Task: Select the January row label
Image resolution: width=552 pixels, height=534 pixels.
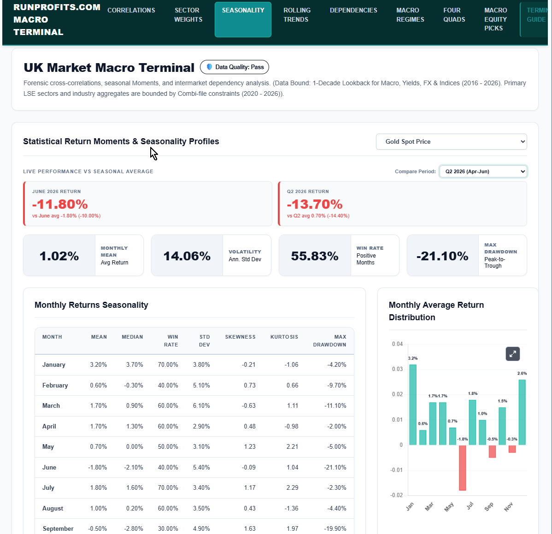Action: [54, 365]
